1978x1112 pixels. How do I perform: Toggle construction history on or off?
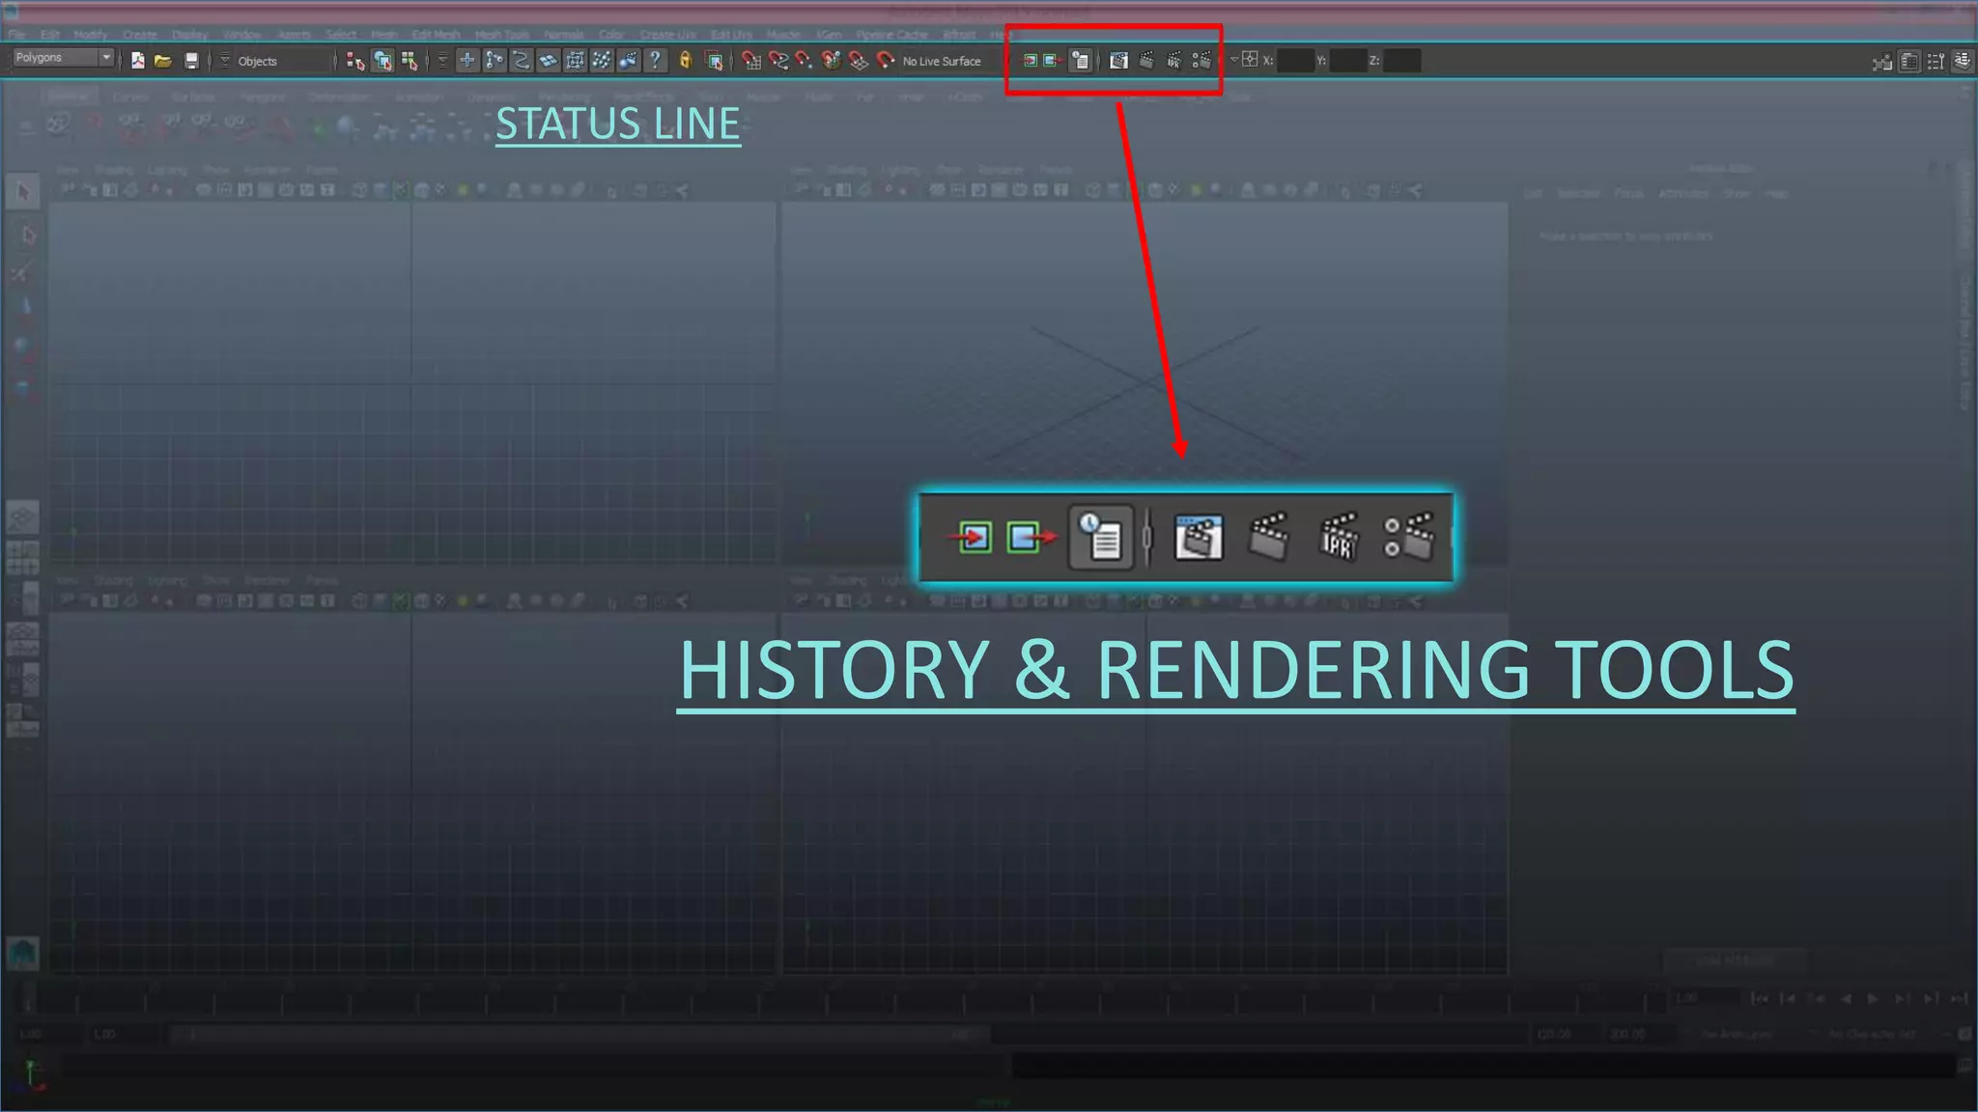(1081, 61)
